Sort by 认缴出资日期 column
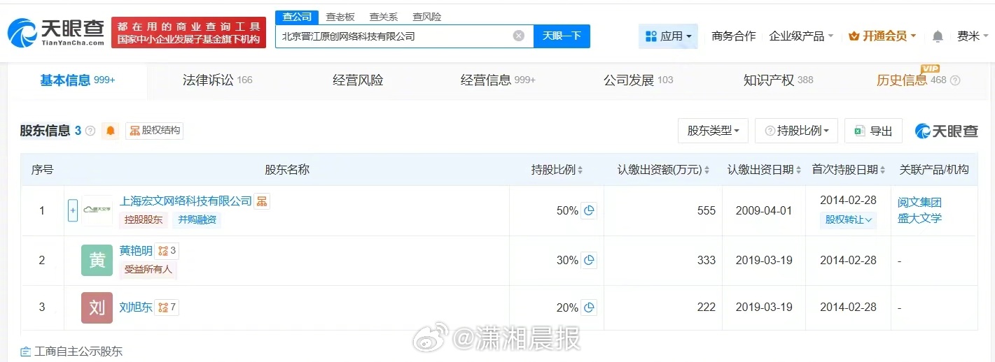 [x=800, y=170]
